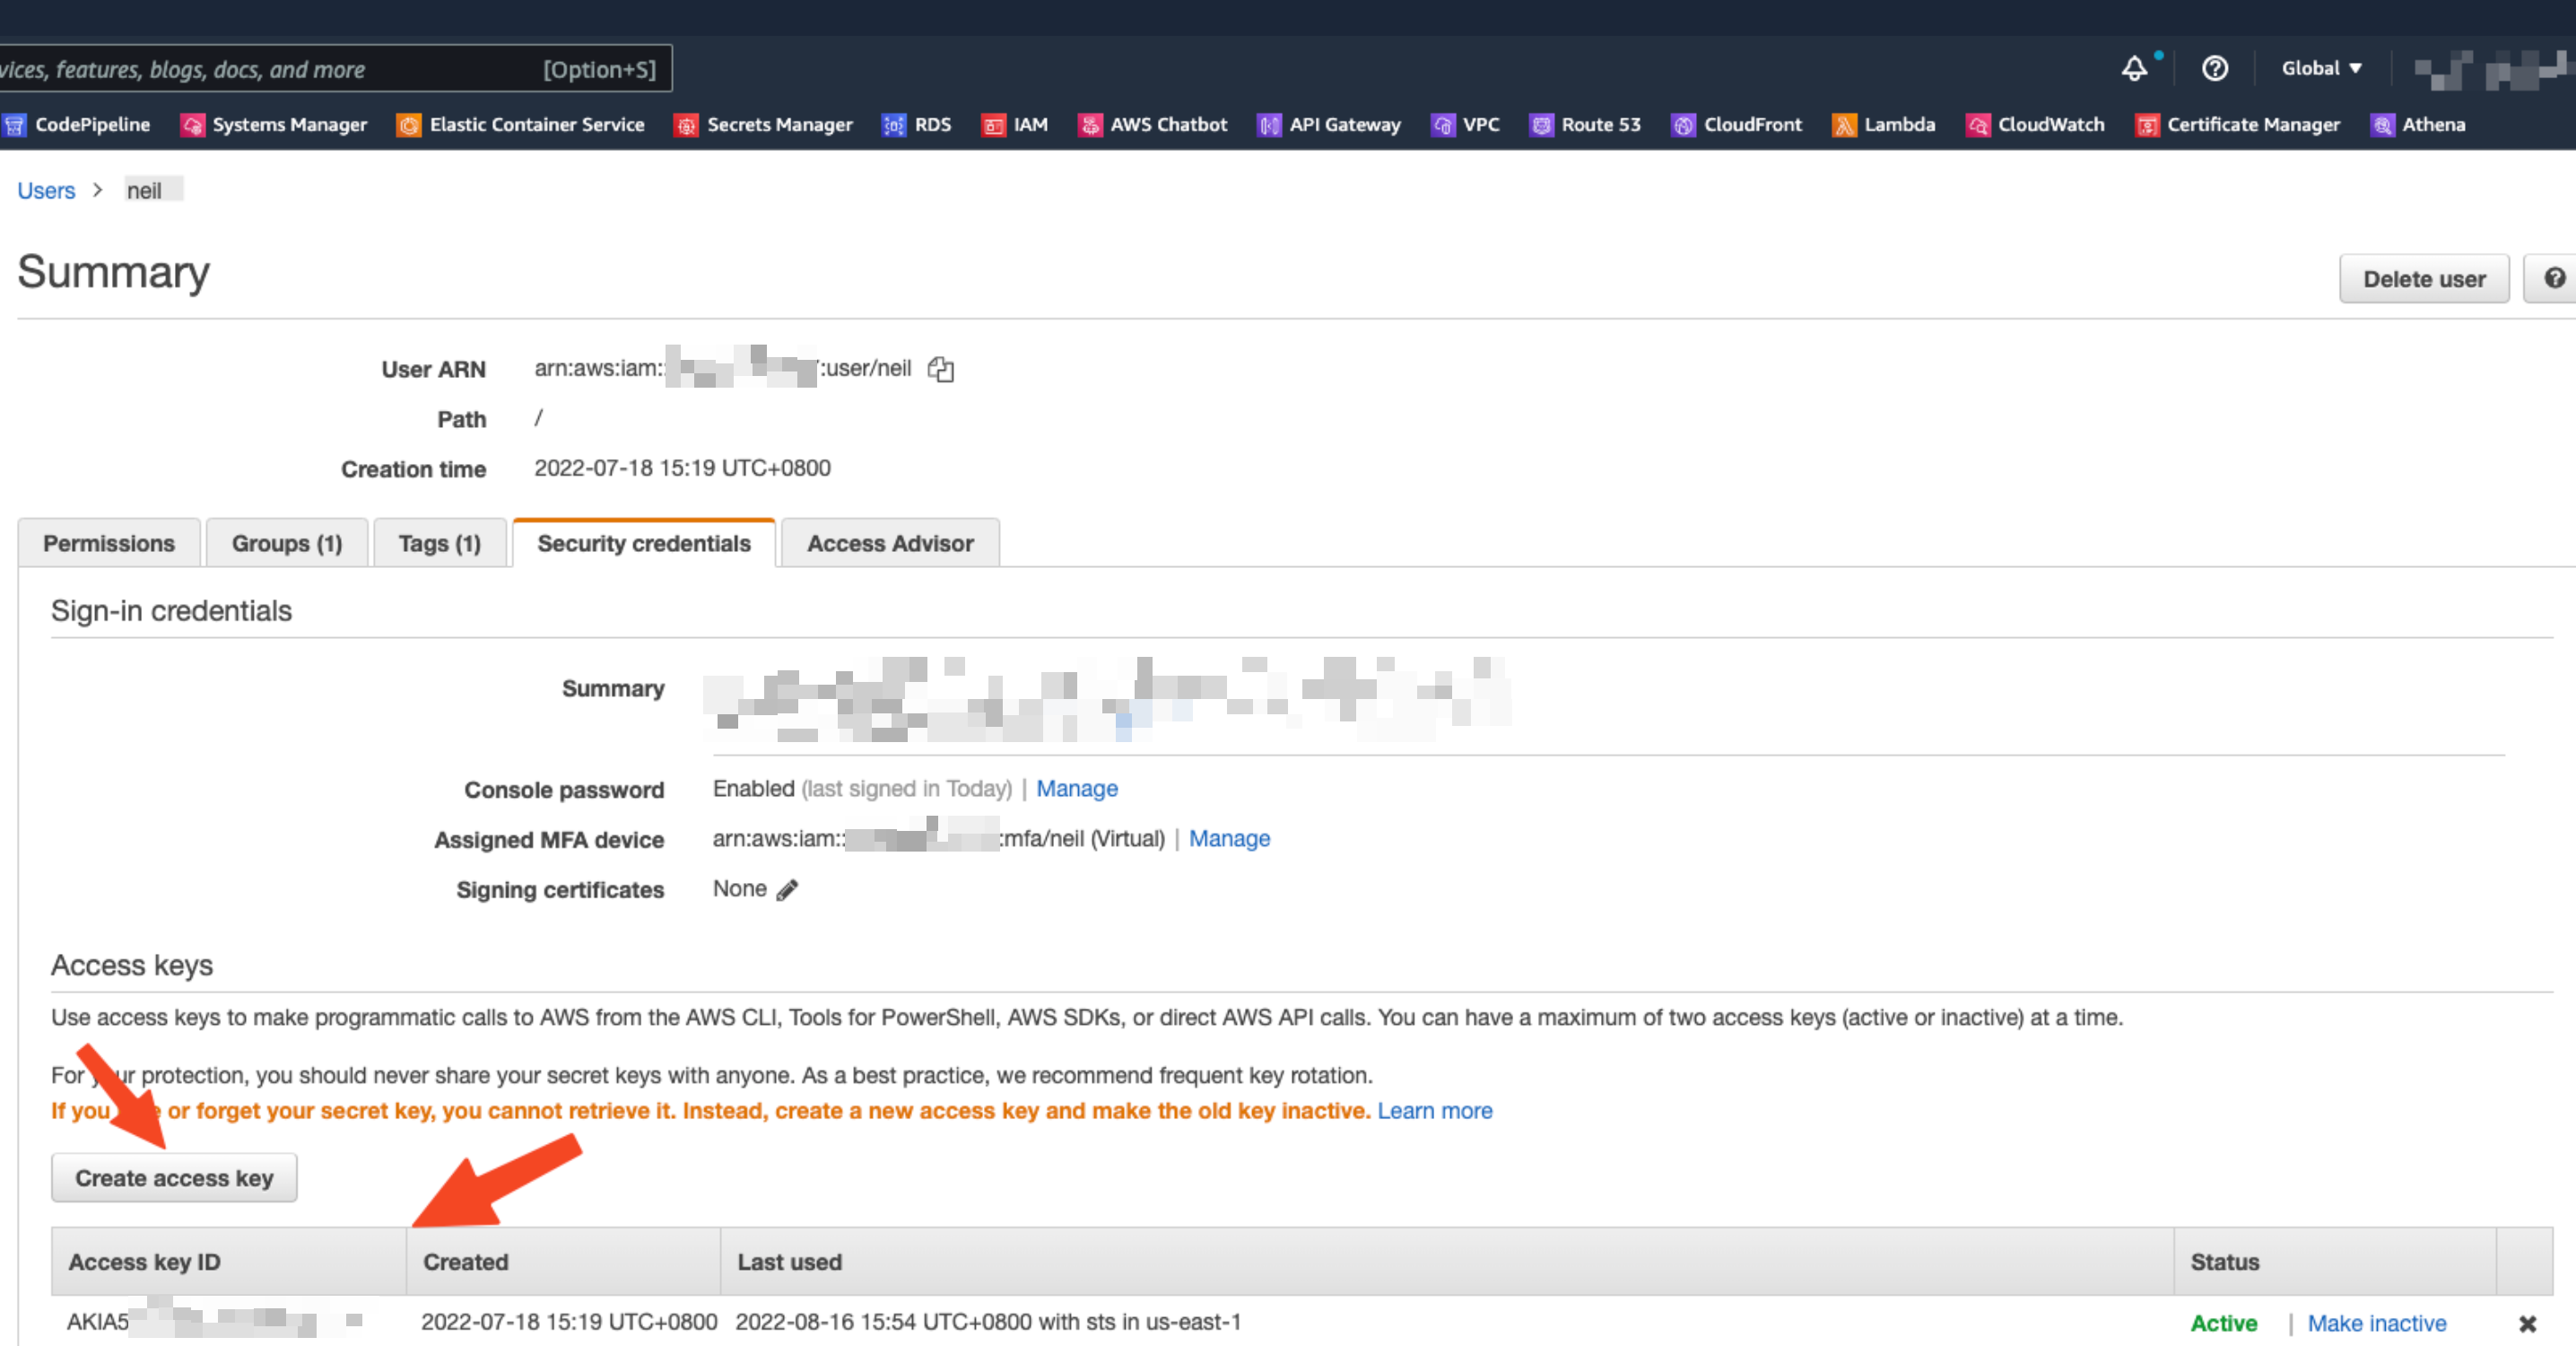Viewport: 2576px width, 1346px height.
Task: Select last used '2022-08-16 15:54' cell
Action: click(x=988, y=1322)
